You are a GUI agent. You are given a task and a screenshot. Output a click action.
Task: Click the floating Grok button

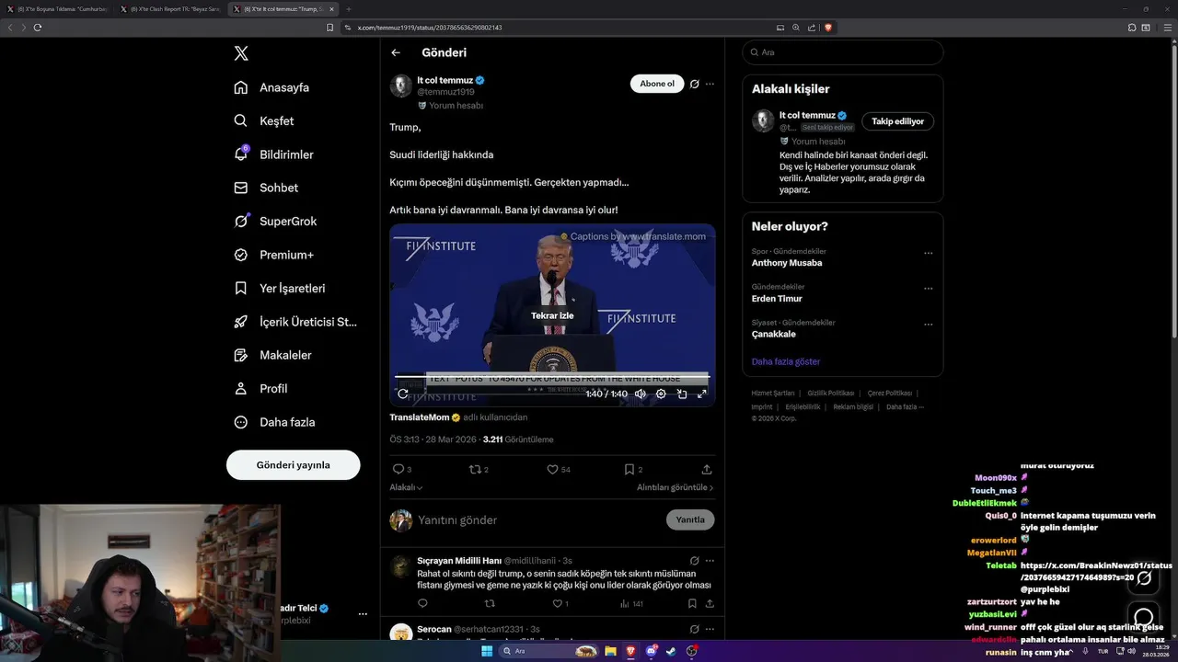pos(1144,578)
